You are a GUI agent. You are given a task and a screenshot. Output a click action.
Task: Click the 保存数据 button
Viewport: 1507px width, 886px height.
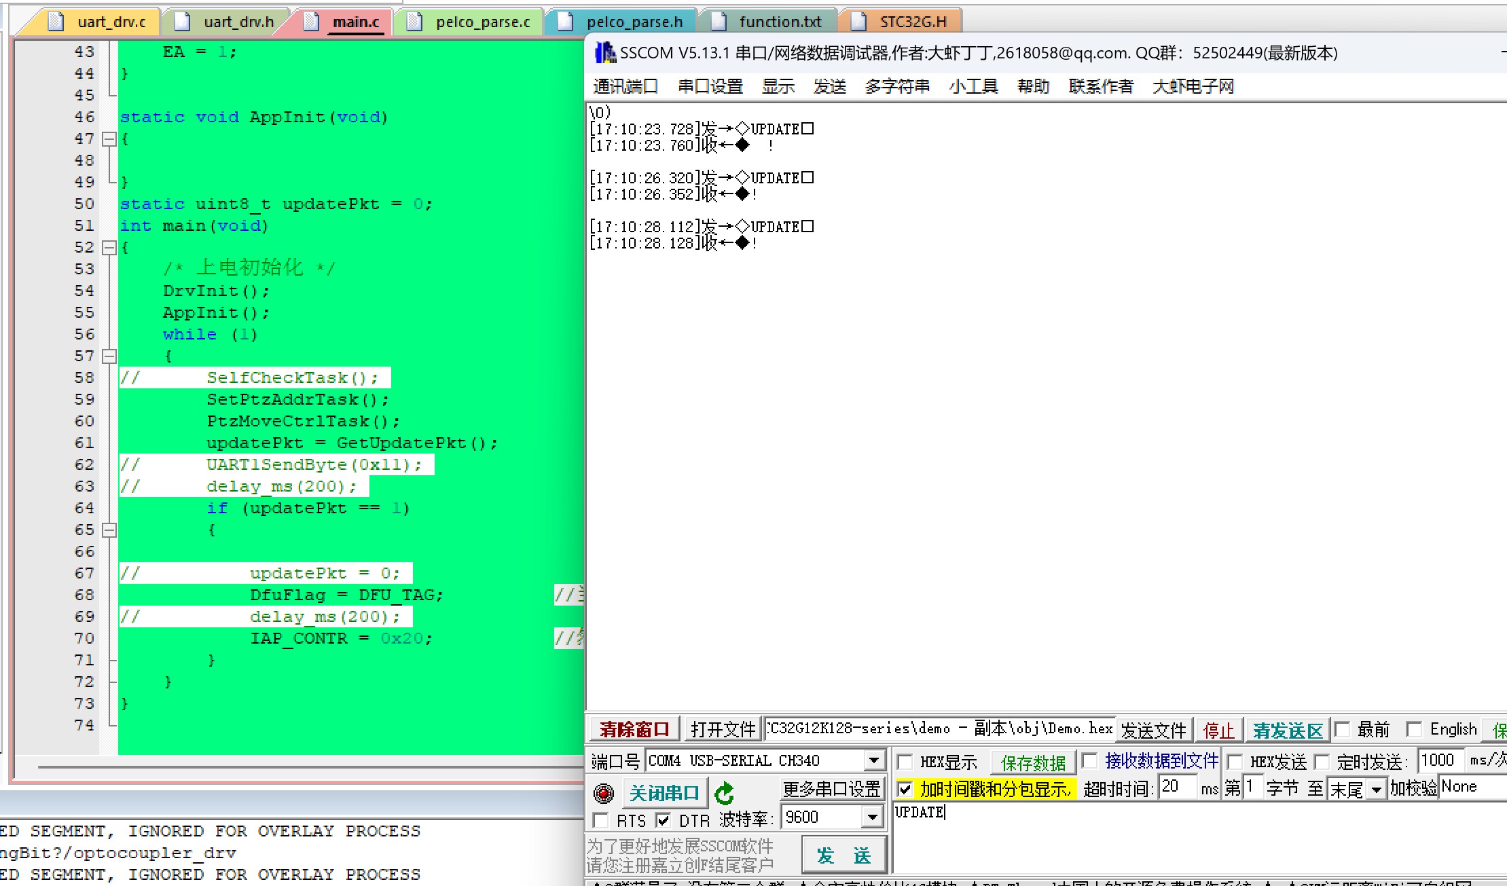[x=1033, y=762]
